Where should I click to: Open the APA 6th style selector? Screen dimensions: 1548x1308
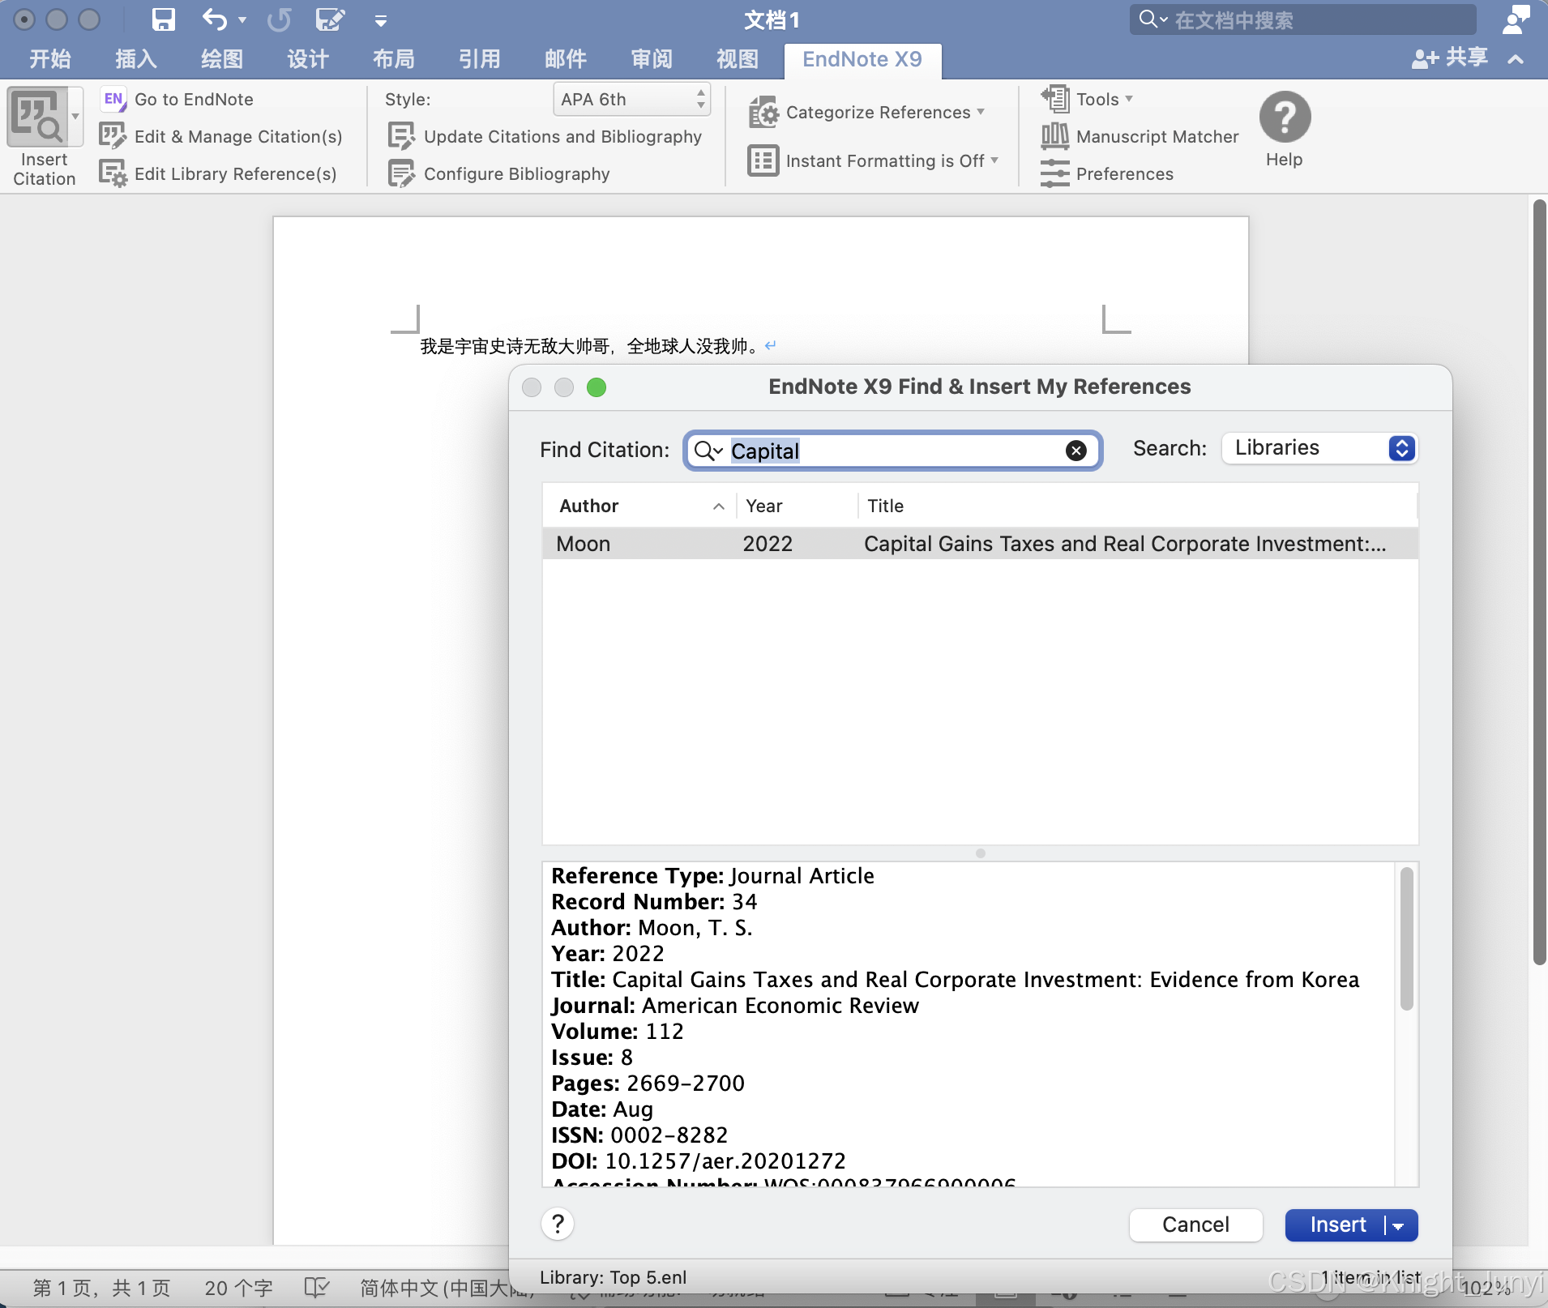click(632, 100)
